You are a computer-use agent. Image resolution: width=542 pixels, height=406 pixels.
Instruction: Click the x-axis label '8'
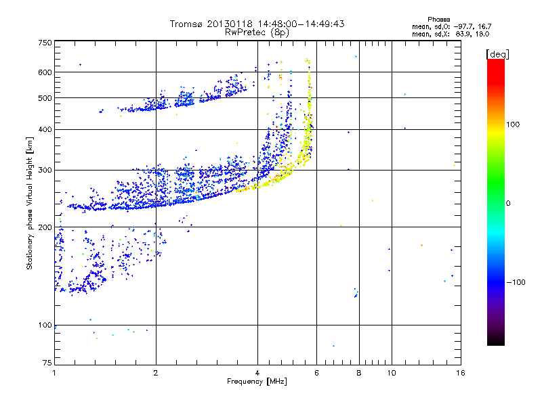click(x=359, y=373)
